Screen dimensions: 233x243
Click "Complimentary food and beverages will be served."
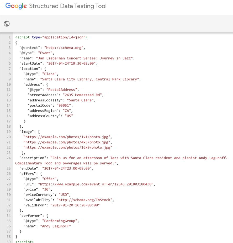[x=66, y=163]
